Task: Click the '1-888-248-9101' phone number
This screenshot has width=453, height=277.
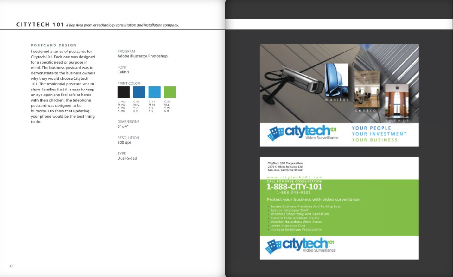Action: [x=294, y=192]
